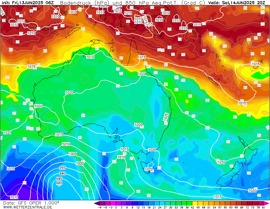Select the 1025 isobar label over eastern Australia

pos(166,117)
